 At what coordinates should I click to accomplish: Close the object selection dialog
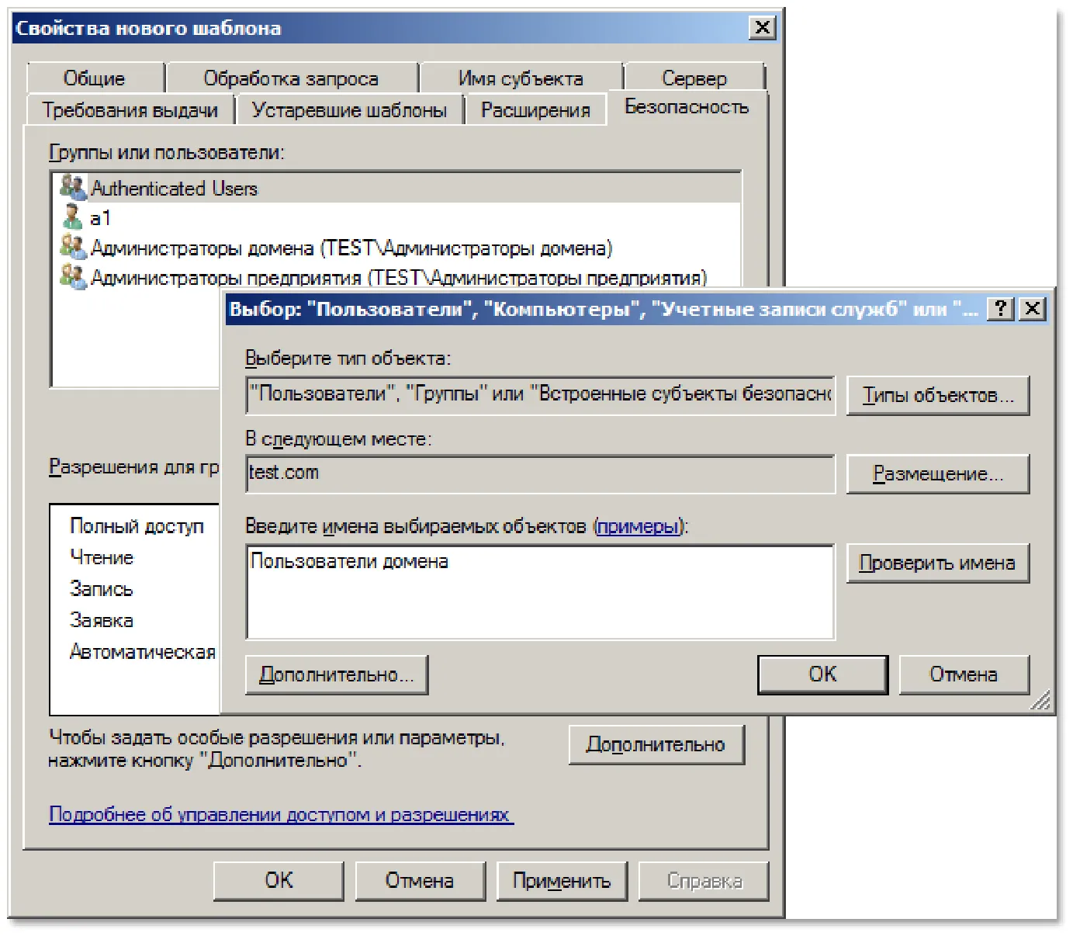pos(1032,309)
